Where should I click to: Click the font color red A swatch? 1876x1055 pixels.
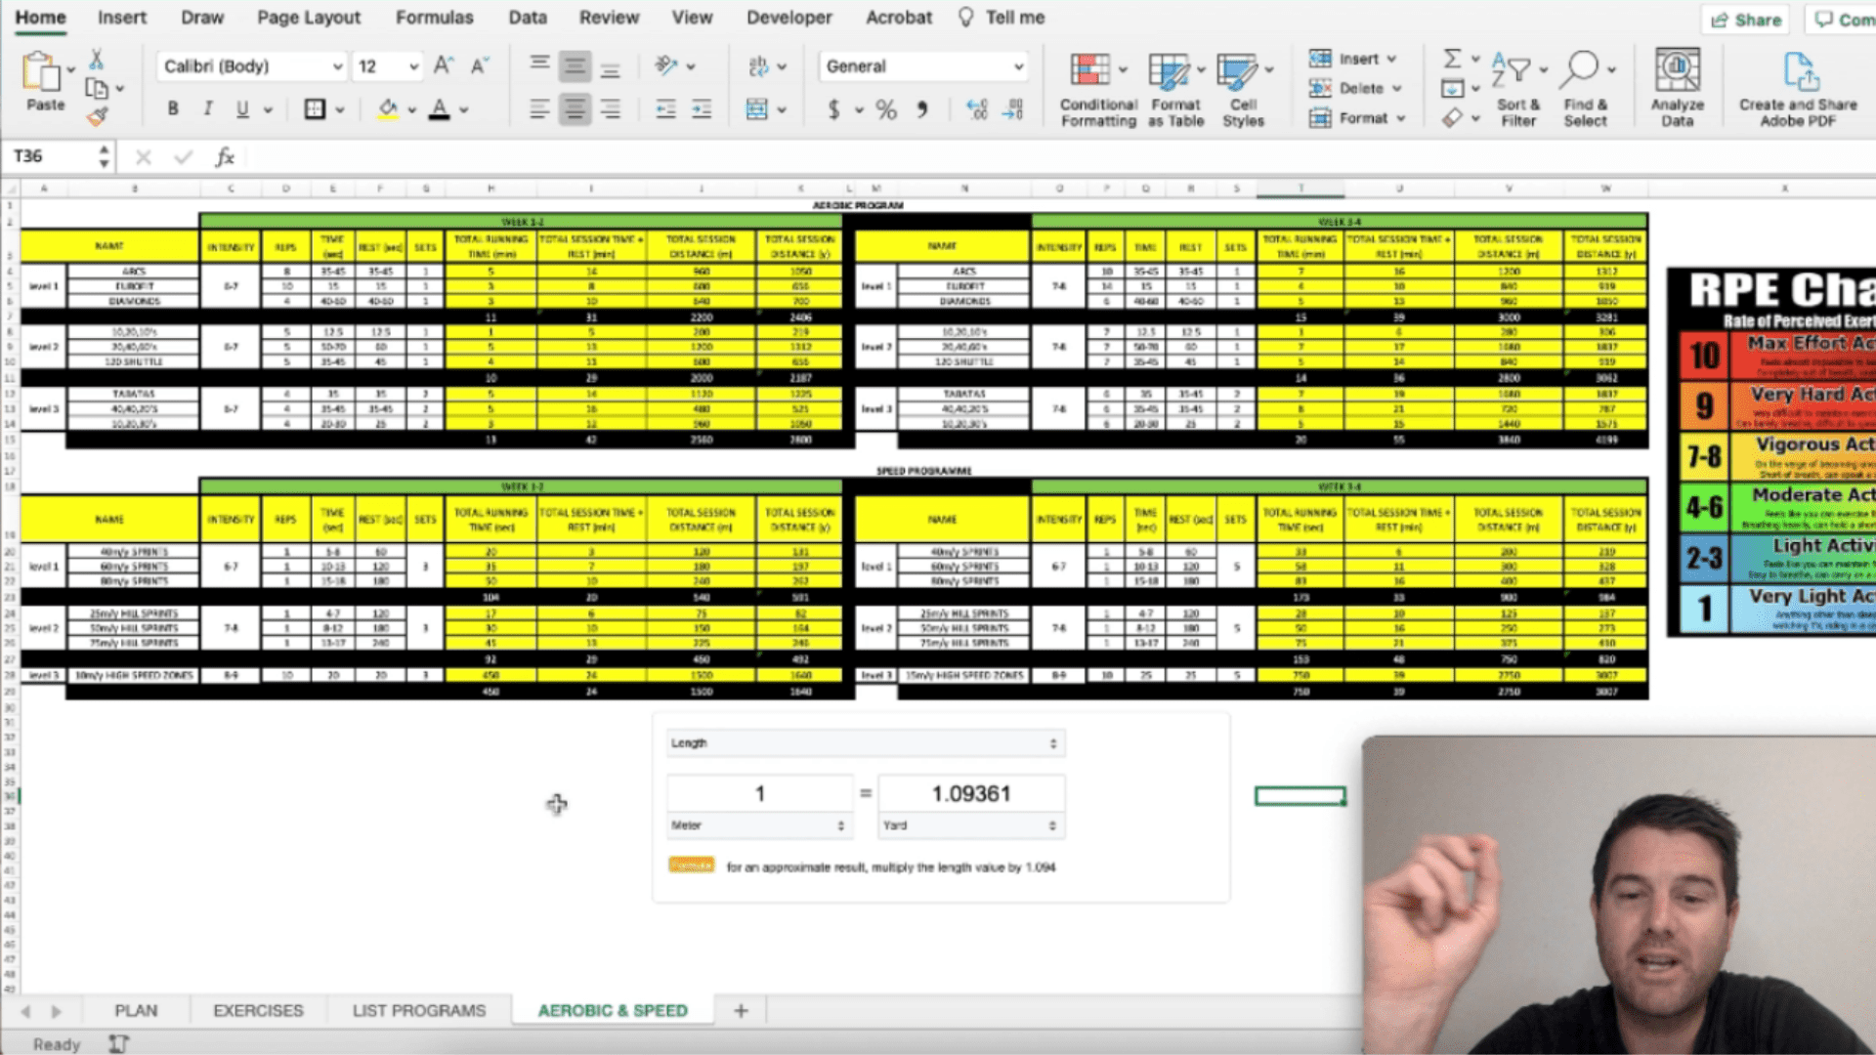click(440, 109)
